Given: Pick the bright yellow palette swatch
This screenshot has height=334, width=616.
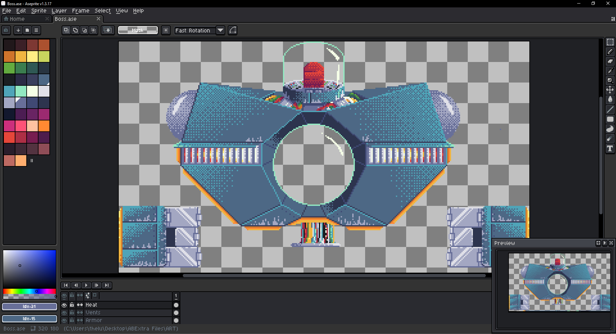Looking at the screenshot, I should [32, 57].
